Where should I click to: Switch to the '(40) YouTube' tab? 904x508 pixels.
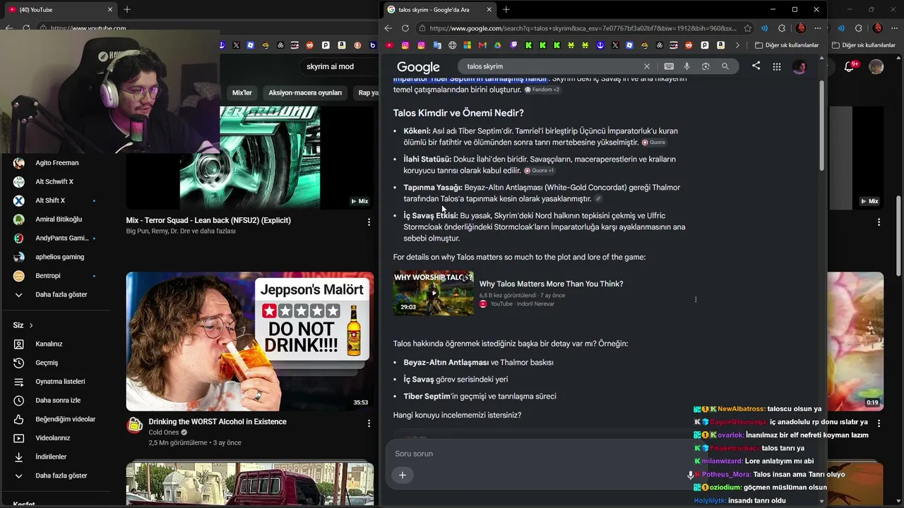coord(59,10)
